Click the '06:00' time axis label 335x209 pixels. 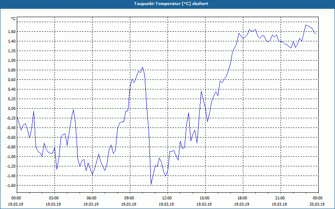(x=92, y=198)
